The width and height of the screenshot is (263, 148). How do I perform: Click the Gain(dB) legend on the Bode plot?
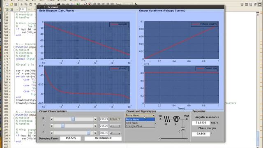(x=119, y=24)
